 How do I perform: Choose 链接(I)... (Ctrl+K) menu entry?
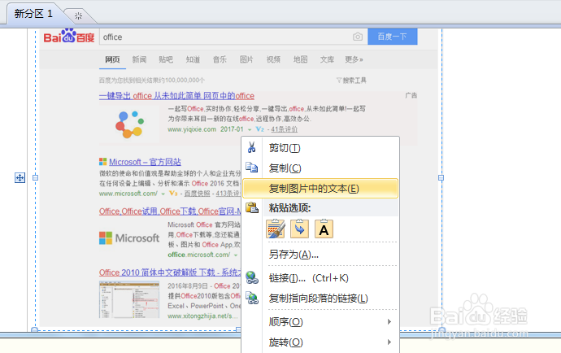click(x=308, y=278)
